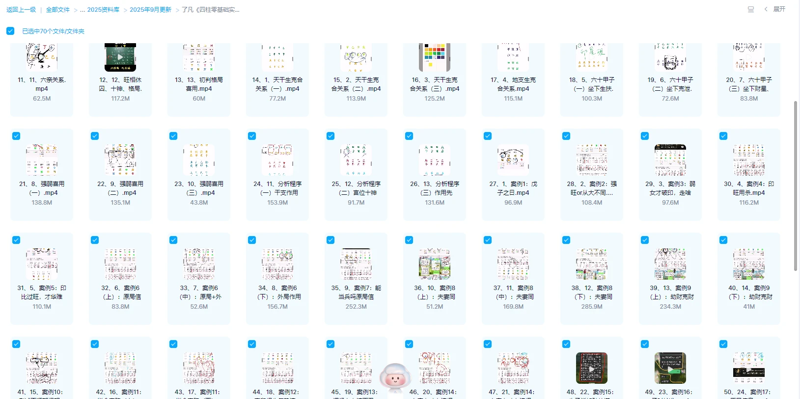Uncheck the 40、14、案例9(下) file checkbox
800x399 pixels.
[x=723, y=240]
